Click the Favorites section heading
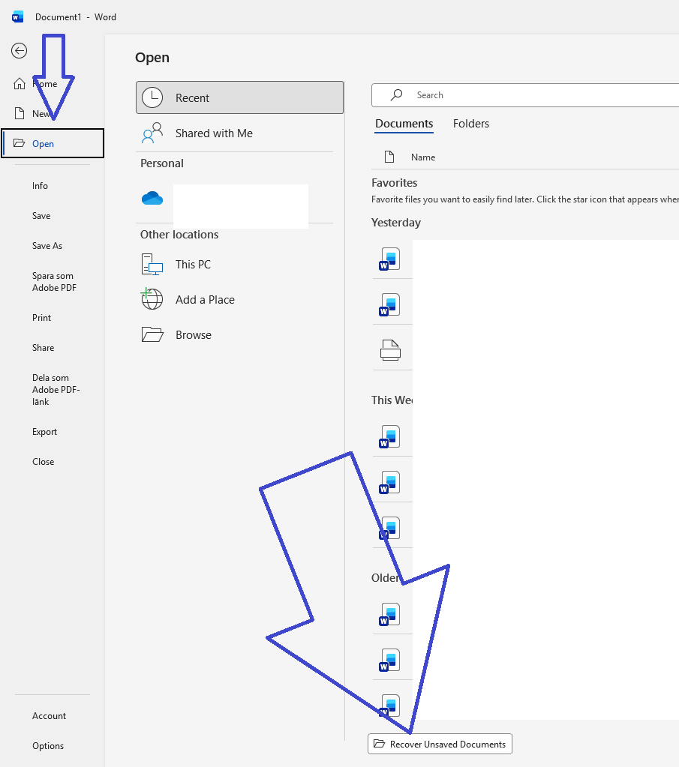 click(395, 183)
